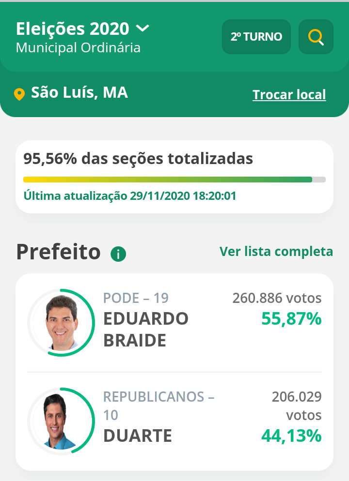Click the Última atualização timestamp

point(130,196)
